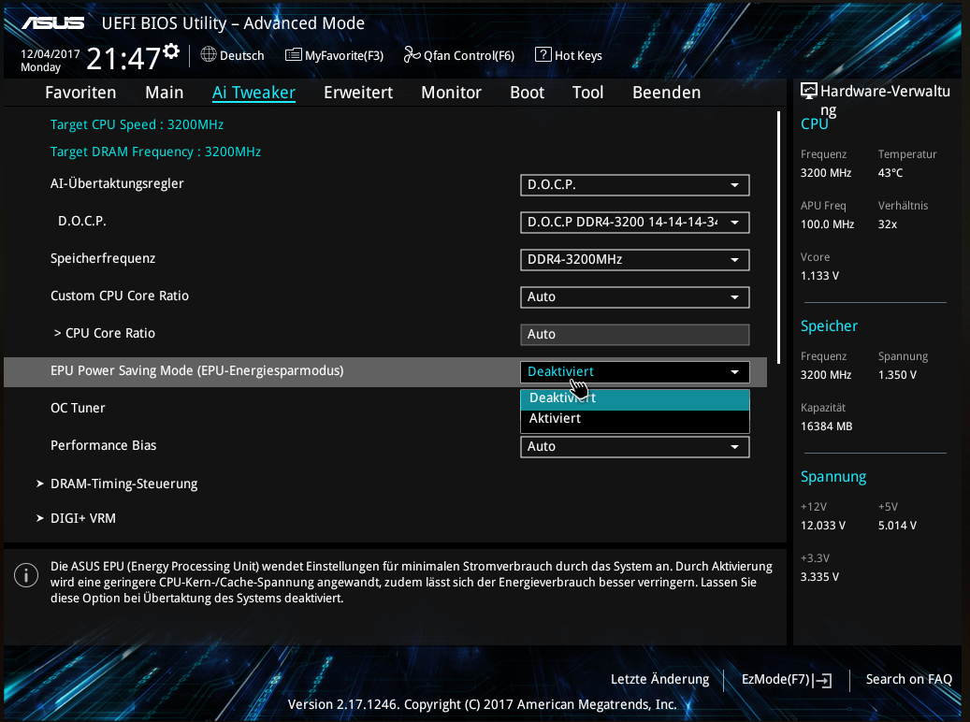Click the settings list vertical scrollbar
This screenshot has width=970, height=722.
pyautogui.click(x=778, y=238)
